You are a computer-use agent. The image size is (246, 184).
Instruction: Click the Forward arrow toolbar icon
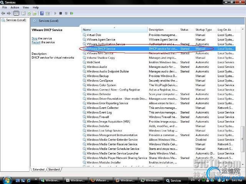click(9, 13)
